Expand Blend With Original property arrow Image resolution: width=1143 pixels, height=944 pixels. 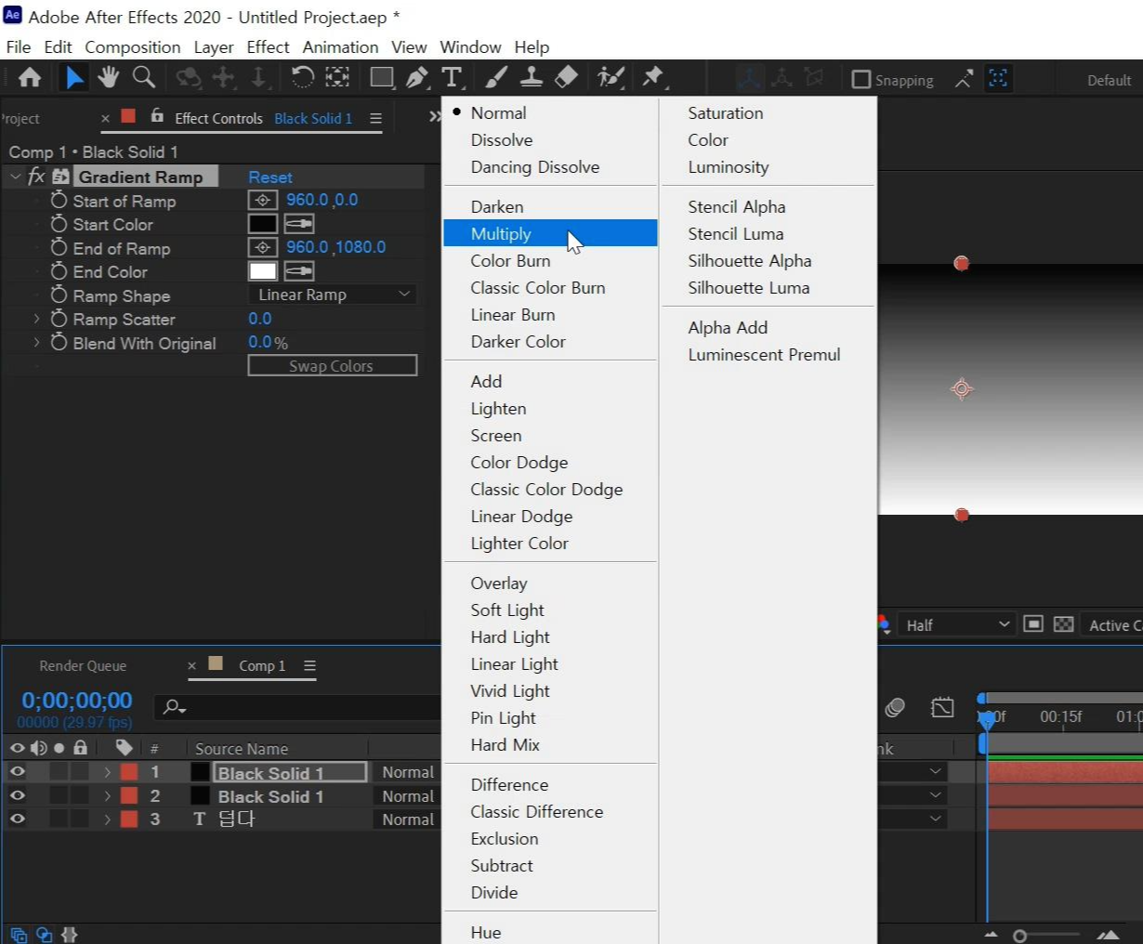(x=36, y=343)
